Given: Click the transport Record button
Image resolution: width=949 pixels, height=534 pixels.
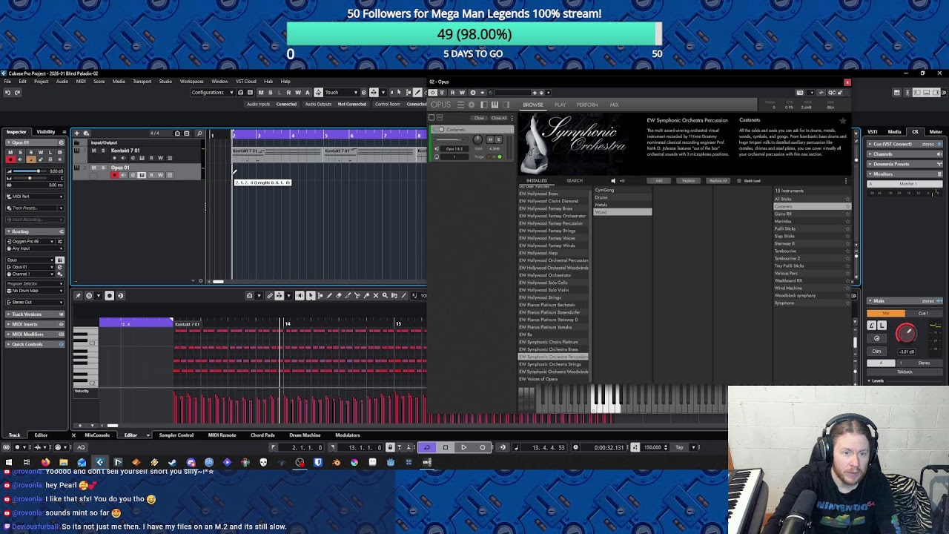Looking at the screenshot, I should (483, 447).
